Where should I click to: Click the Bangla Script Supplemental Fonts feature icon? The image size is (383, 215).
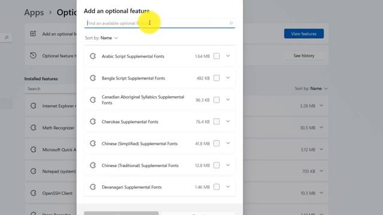(93, 78)
